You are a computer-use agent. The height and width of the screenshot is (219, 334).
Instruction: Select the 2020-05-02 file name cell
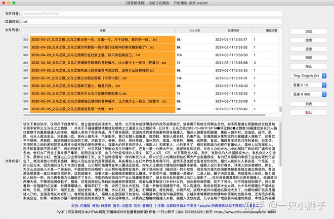(x=103, y=86)
